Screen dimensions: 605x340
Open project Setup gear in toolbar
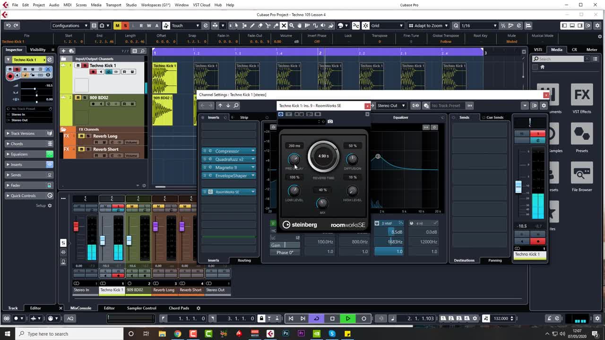pos(598,25)
